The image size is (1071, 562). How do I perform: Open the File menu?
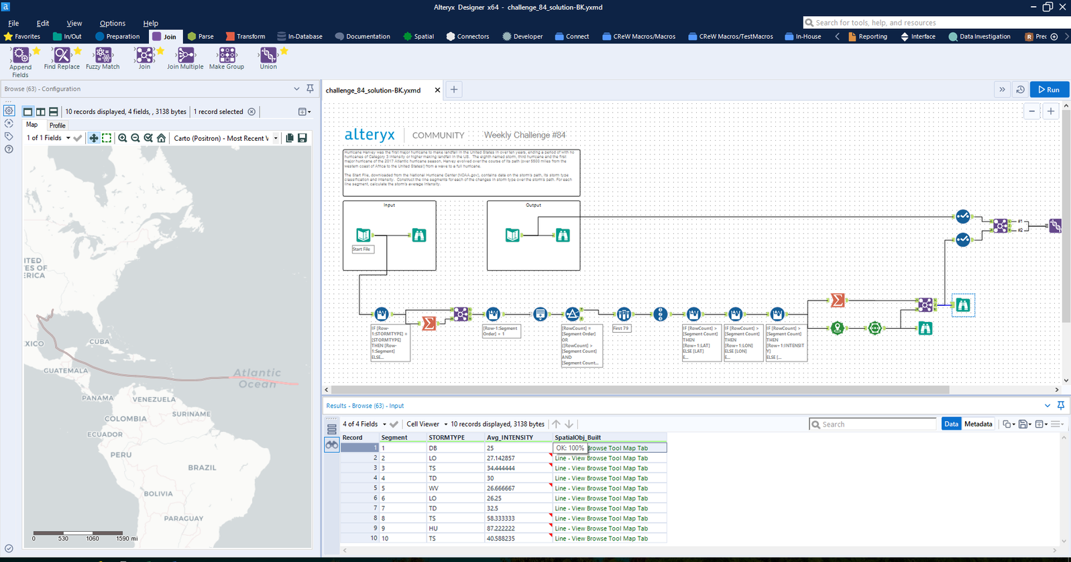[x=13, y=23]
